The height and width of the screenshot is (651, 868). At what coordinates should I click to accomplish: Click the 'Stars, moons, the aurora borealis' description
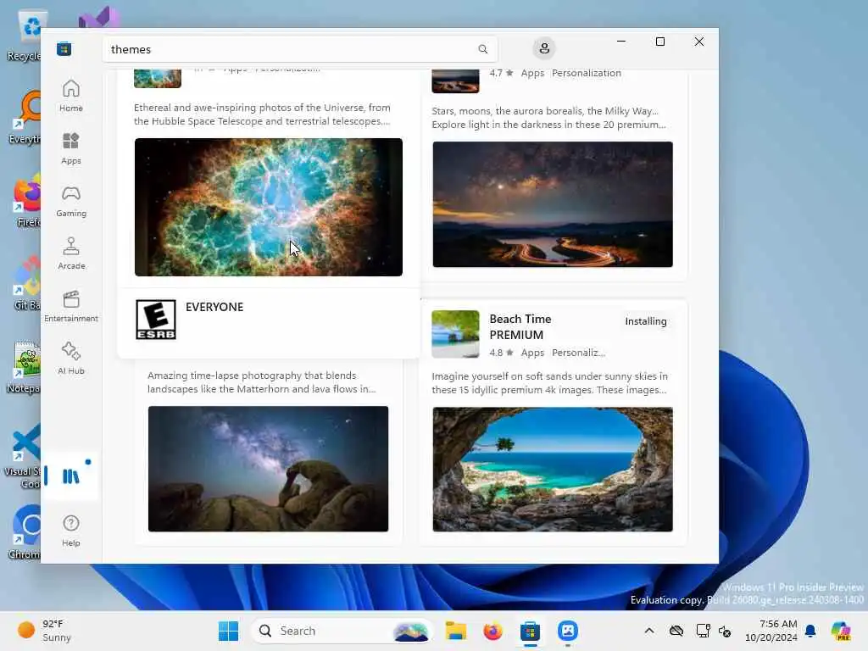click(x=548, y=117)
